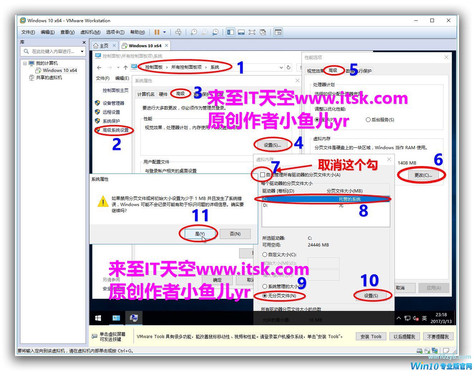
Task: Switch to 计算机名 tab in System Properties
Action: coord(146,94)
